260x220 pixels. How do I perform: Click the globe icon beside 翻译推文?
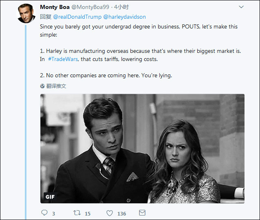(x=42, y=86)
